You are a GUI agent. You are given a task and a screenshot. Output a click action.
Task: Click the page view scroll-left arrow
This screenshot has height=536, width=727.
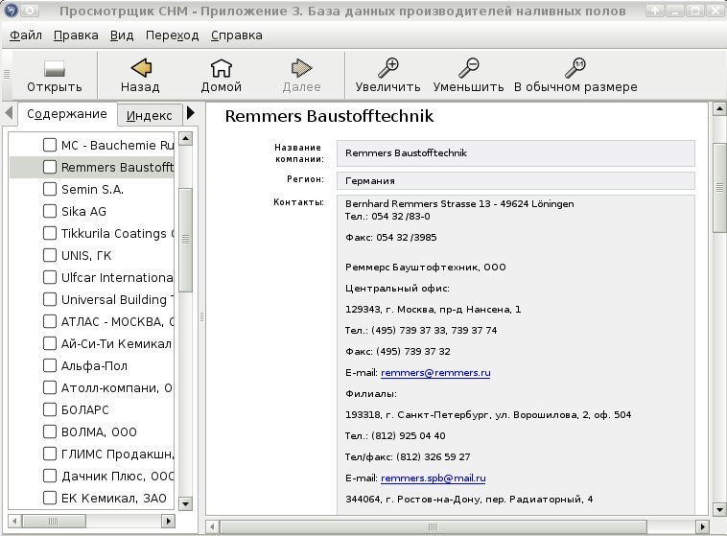(212, 526)
